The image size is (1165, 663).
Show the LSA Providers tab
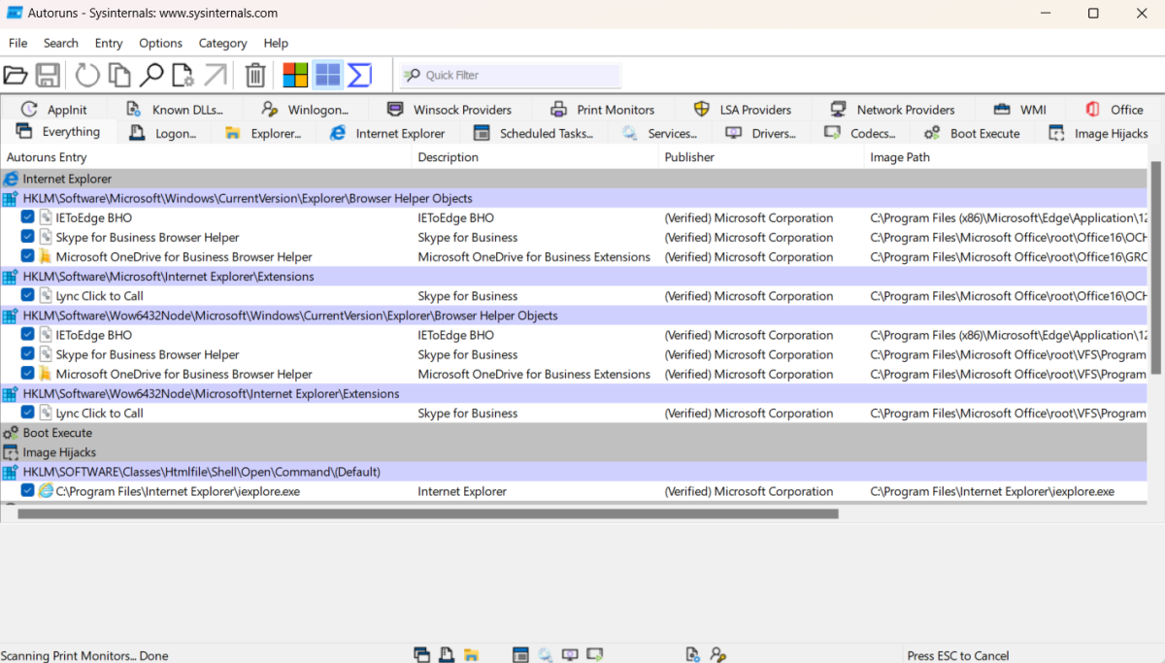[743, 110]
